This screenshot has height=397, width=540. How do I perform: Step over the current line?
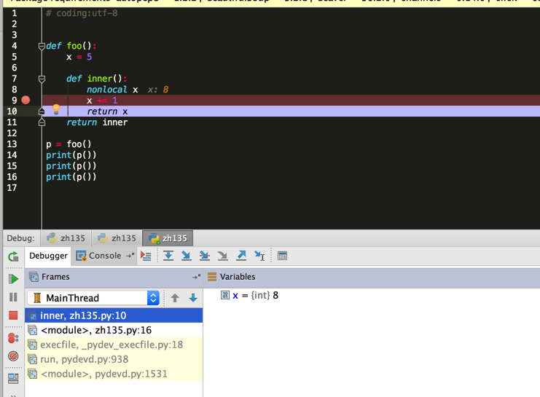tap(168, 256)
